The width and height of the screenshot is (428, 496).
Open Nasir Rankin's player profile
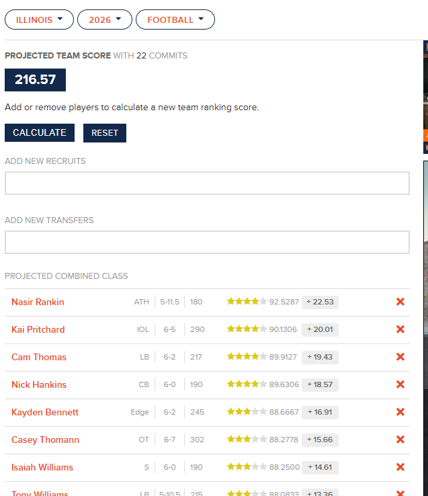pyautogui.click(x=38, y=302)
